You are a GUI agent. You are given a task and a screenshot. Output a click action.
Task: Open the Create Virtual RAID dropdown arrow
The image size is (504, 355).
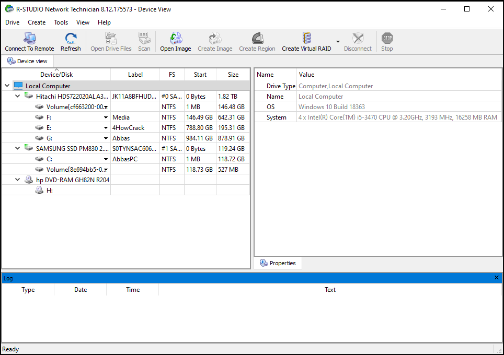[x=338, y=42]
